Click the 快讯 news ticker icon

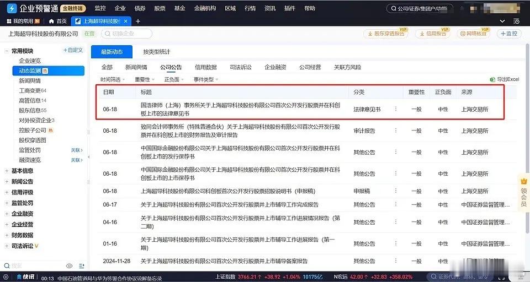[x=26, y=277]
